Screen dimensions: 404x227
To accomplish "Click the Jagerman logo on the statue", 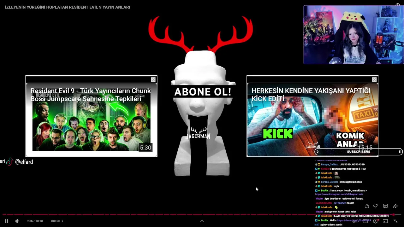I will click(x=198, y=133).
